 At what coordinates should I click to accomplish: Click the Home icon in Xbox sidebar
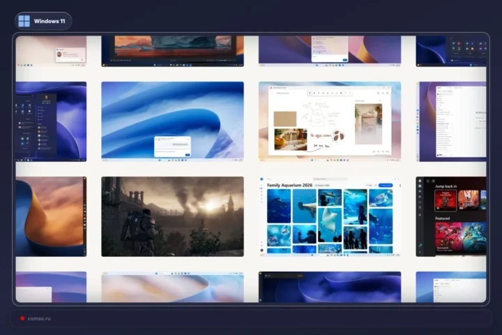pos(420,186)
